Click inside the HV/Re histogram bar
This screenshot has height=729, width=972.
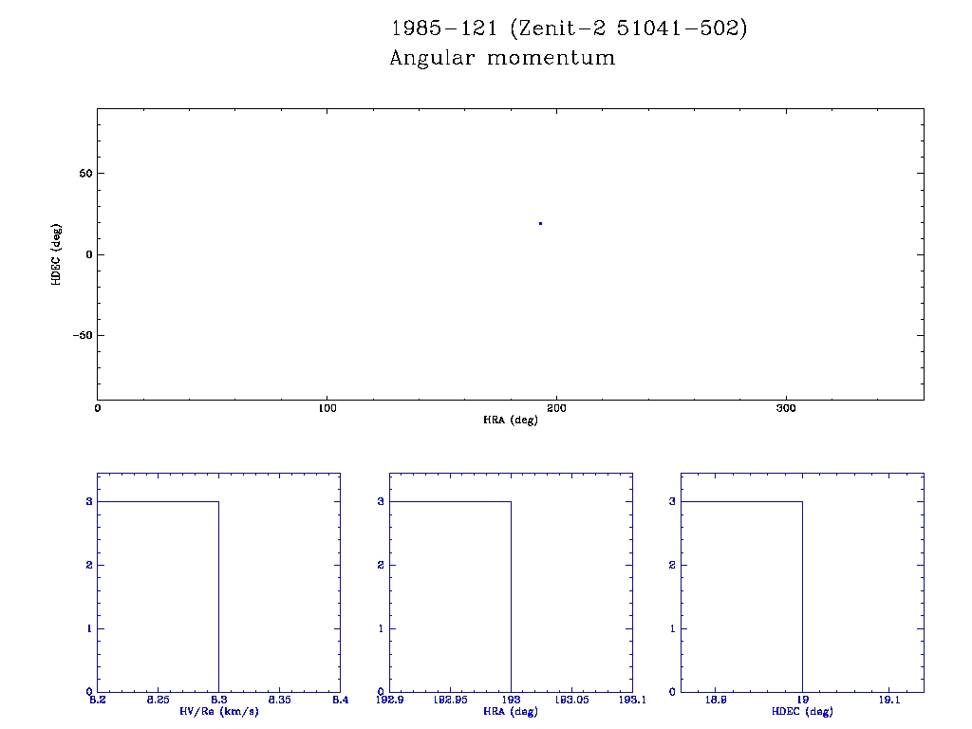[x=158, y=596]
